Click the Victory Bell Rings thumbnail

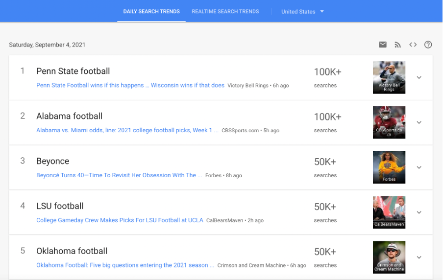tap(389, 77)
